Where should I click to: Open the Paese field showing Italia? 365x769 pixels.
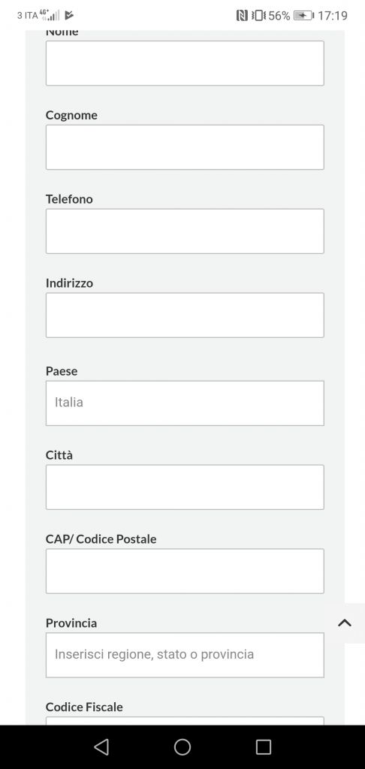pyautogui.click(x=185, y=403)
